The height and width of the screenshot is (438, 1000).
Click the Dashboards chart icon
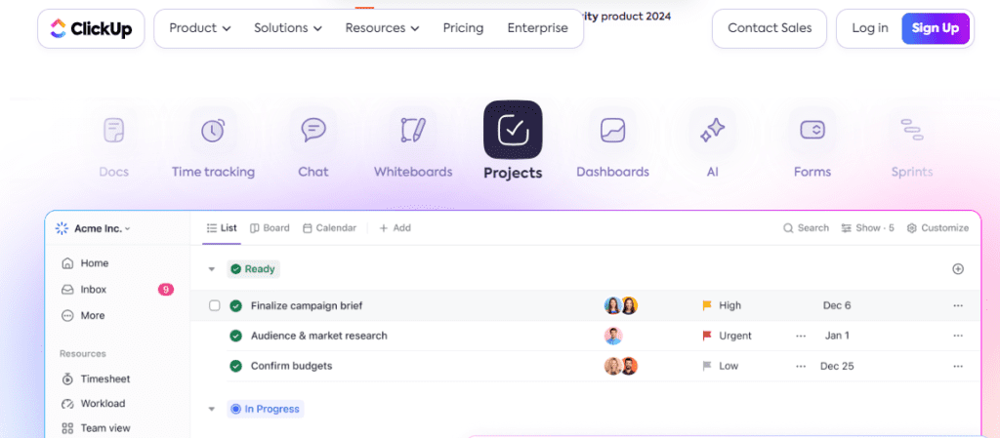click(x=612, y=131)
